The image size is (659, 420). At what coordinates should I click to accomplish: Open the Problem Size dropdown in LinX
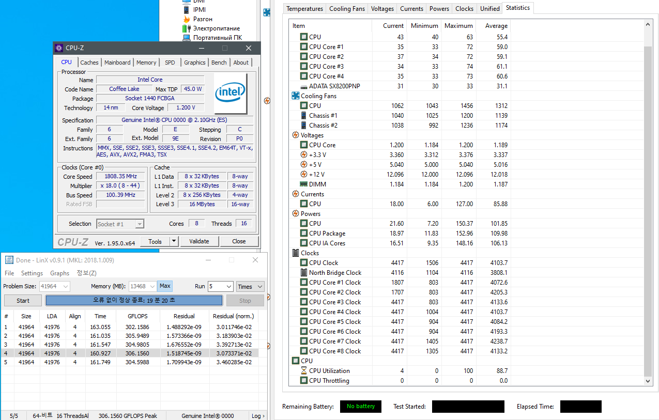(x=65, y=286)
